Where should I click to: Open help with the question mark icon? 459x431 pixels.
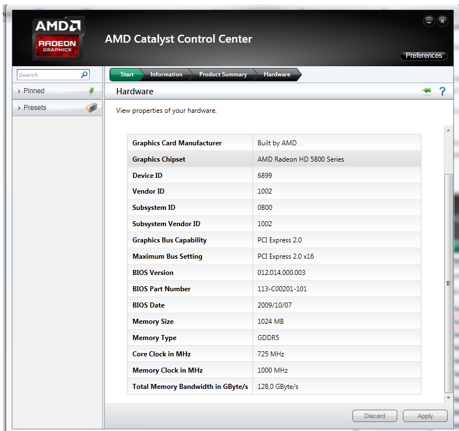[x=442, y=91]
